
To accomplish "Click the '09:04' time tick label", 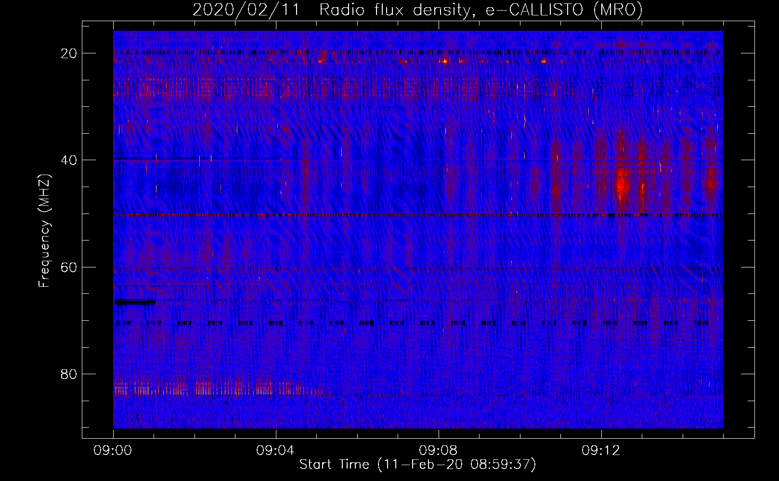I will point(276,451).
